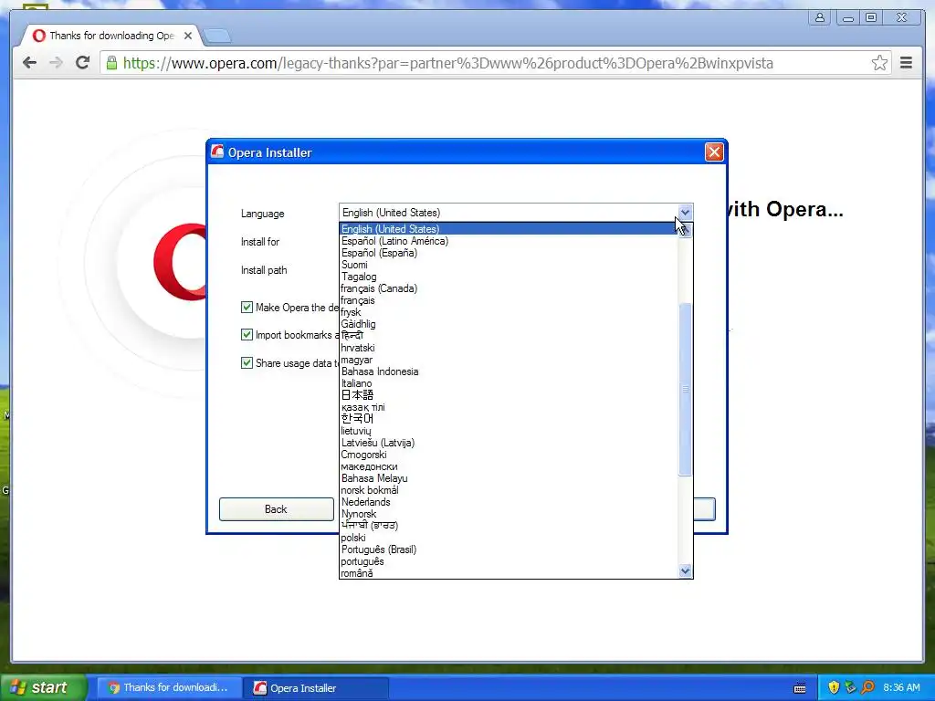Choose Tagalog from language list

pyautogui.click(x=509, y=277)
